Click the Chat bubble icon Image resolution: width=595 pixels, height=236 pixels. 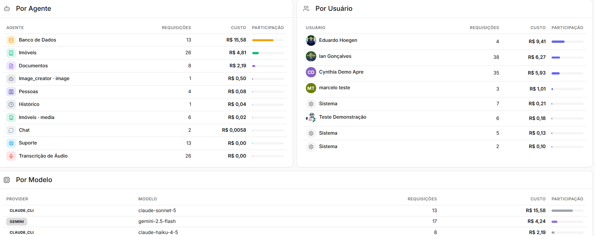coord(11,130)
